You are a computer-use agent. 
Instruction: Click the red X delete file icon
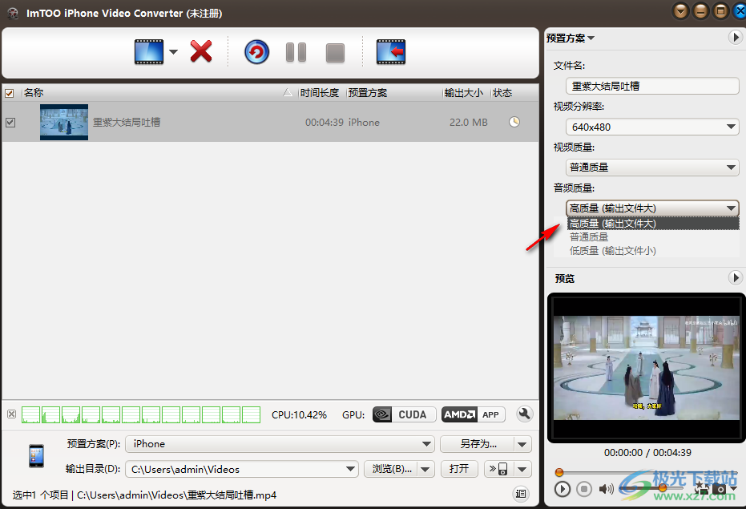click(200, 50)
